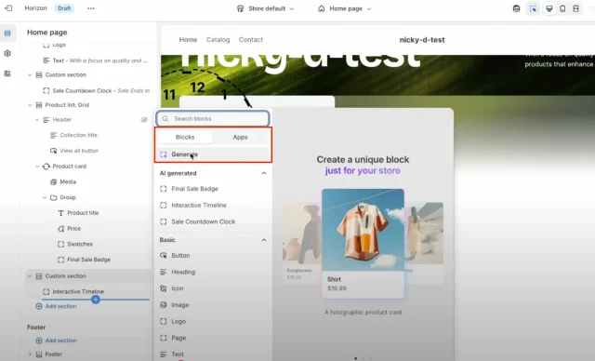595x361 pixels.
Task: Collapse the AI generated group
Action: coord(264,173)
